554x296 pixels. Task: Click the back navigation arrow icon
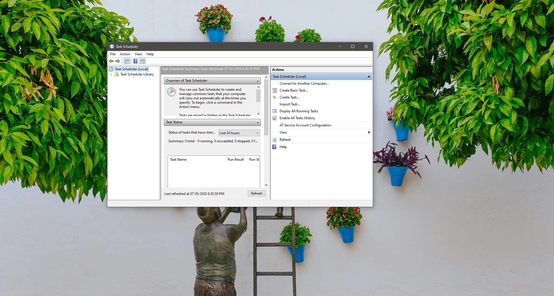pos(111,61)
